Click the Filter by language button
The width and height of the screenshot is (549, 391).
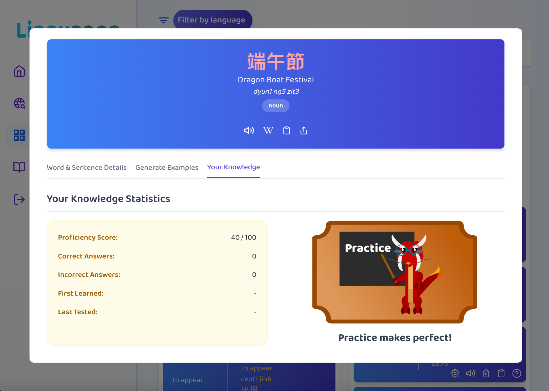click(x=212, y=20)
